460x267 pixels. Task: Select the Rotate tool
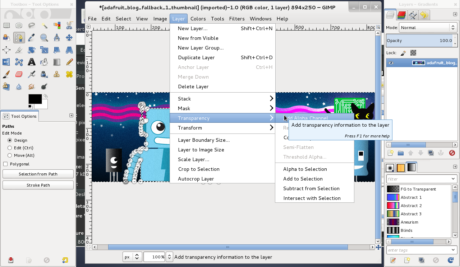tap(32, 50)
